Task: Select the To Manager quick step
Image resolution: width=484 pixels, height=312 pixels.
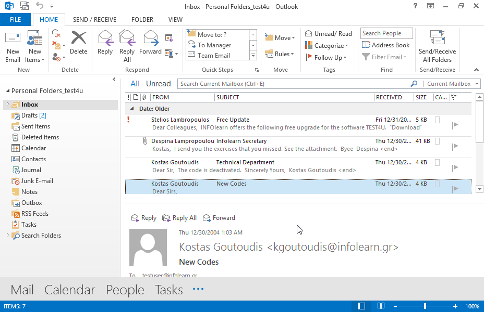Action: tap(217, 45)
